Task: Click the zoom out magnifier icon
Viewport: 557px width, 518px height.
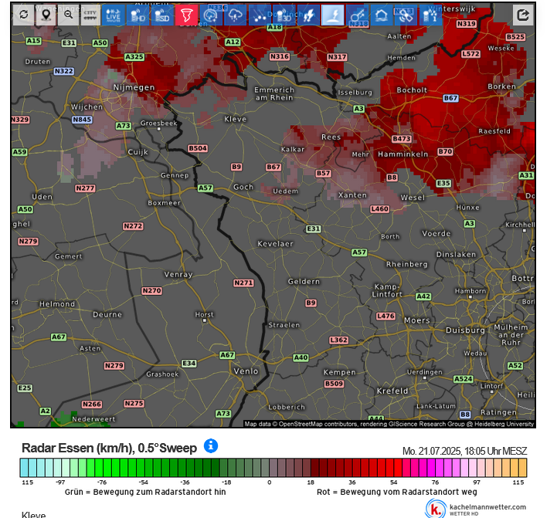Action: [69, 15]
